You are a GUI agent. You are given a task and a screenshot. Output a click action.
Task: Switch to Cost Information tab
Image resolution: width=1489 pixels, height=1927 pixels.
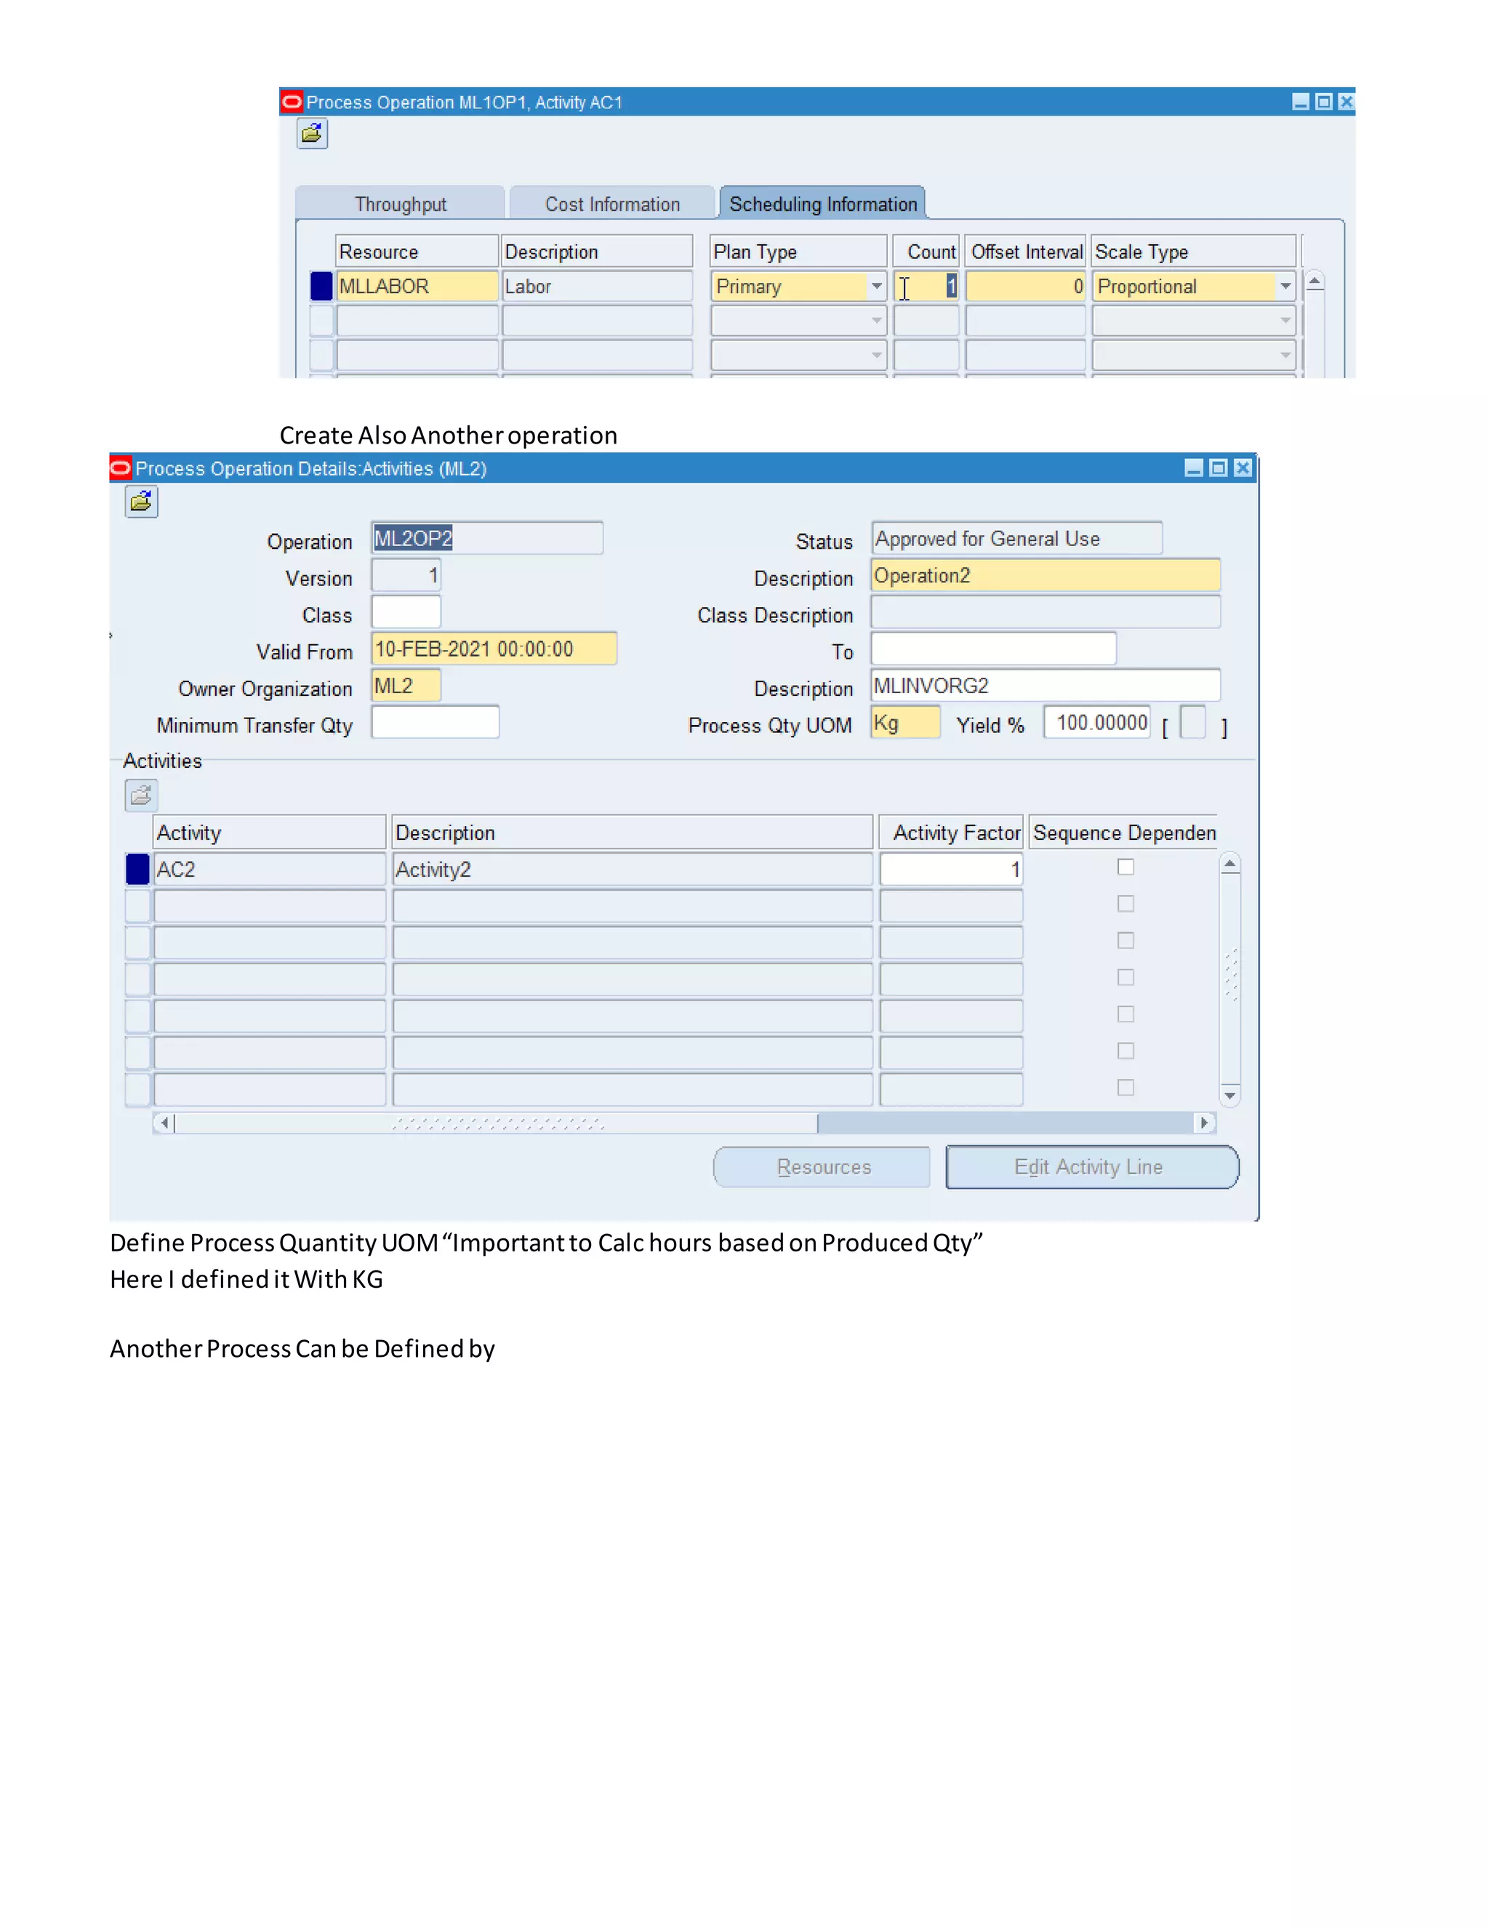point(612,204)
